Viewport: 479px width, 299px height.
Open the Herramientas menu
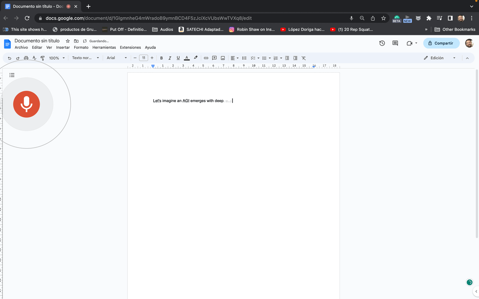(x=104, y=47)
